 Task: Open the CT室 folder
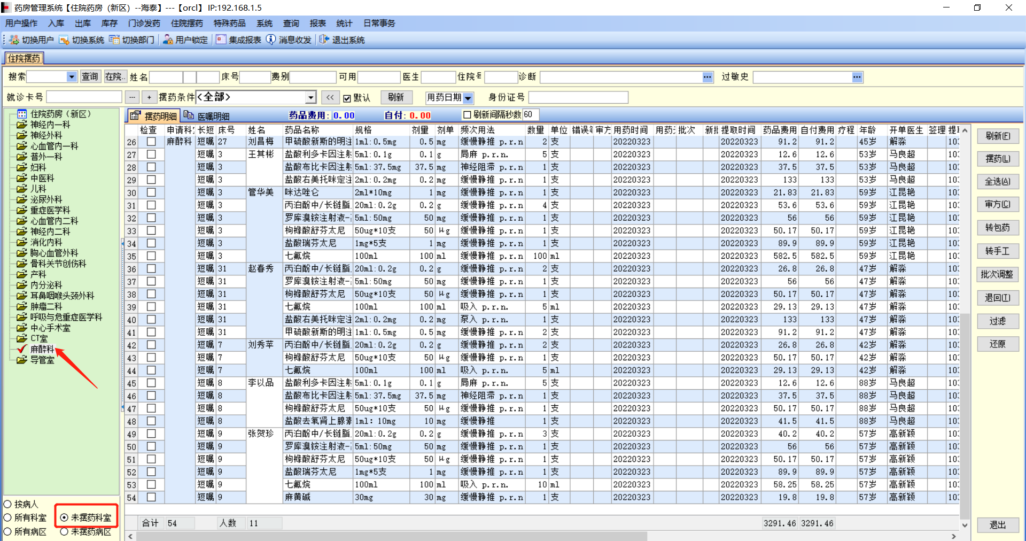point(22,338)
